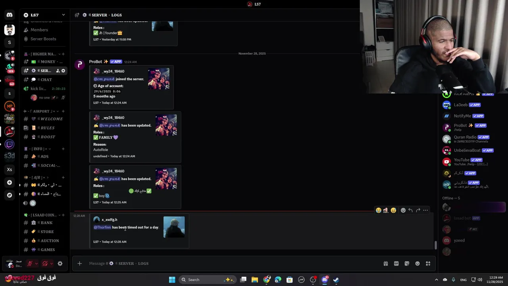This screenshot has height=286, width=508.
Task: Reply to the timed out message
Action: tap(410, 210)
